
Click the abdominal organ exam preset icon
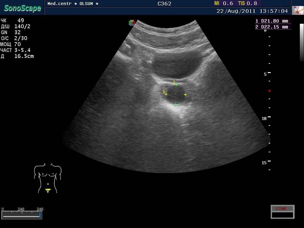click(x=297, y=10)
